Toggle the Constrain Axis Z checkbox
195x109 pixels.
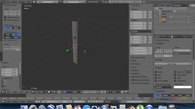point(2,86)
